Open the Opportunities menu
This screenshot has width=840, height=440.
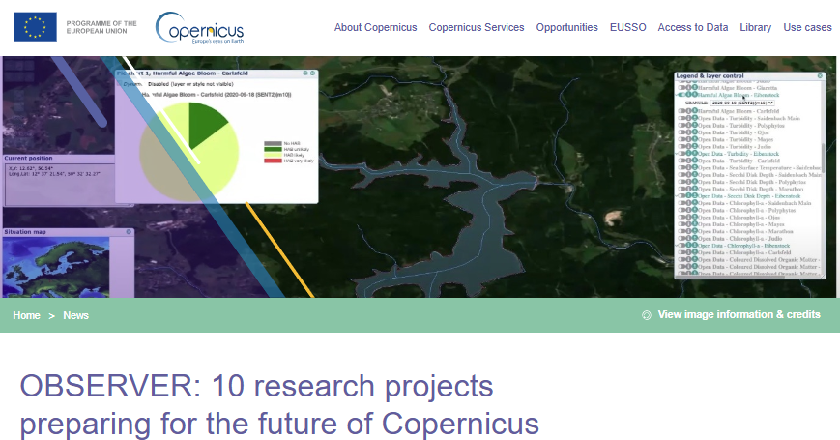[566, 27]
